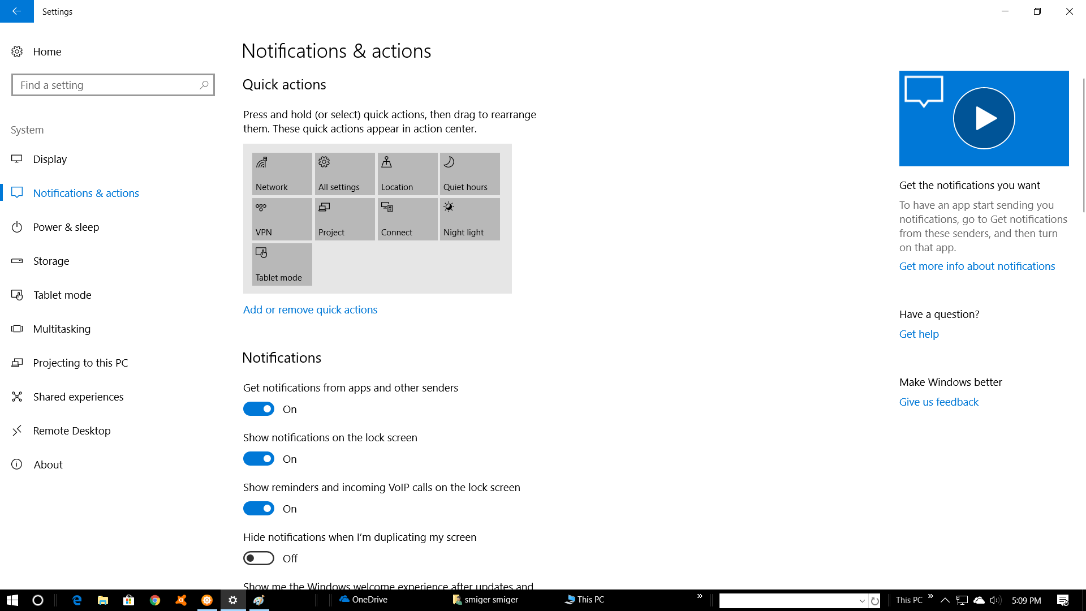Image resolution: width=1086 pixels, height=611 pixels.
Task: Select the Quiet hours quick action
Action: pyautogui.click(x=469, y=174)
